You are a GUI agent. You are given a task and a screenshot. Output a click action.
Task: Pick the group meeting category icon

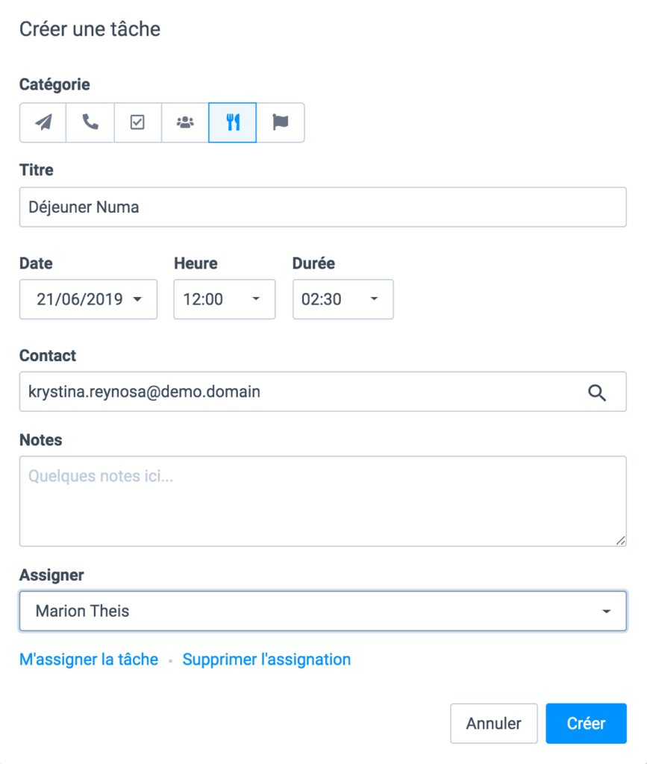click(x=185, y=122)
